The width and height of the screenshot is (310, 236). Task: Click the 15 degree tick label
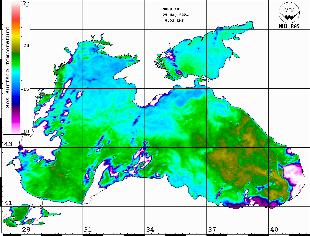pos(26,89)
